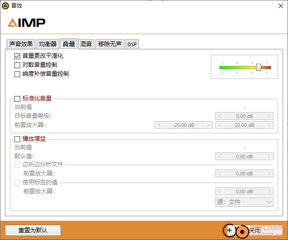Increase 默认值 with right arrow
The height and width of the screenshot is (240, 288).
[x=269, y=157]
